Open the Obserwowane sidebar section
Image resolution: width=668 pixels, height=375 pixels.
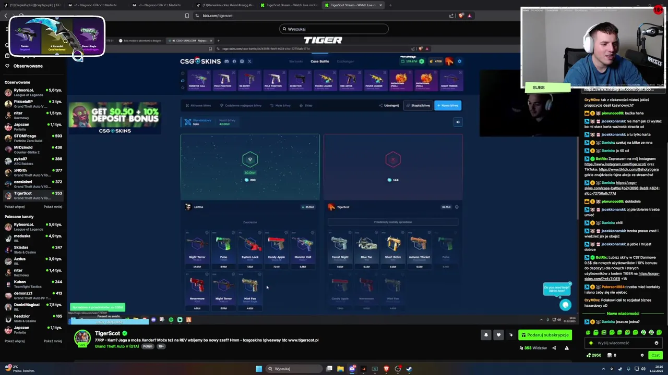[x=28, y=66]
